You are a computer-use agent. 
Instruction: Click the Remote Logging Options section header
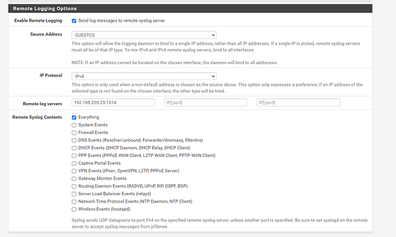point(190,9)
